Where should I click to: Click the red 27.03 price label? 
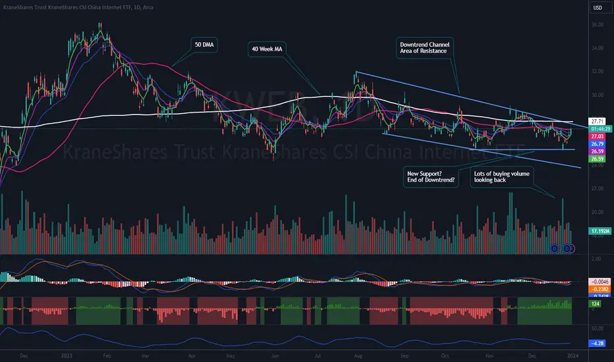click(597, 137)
